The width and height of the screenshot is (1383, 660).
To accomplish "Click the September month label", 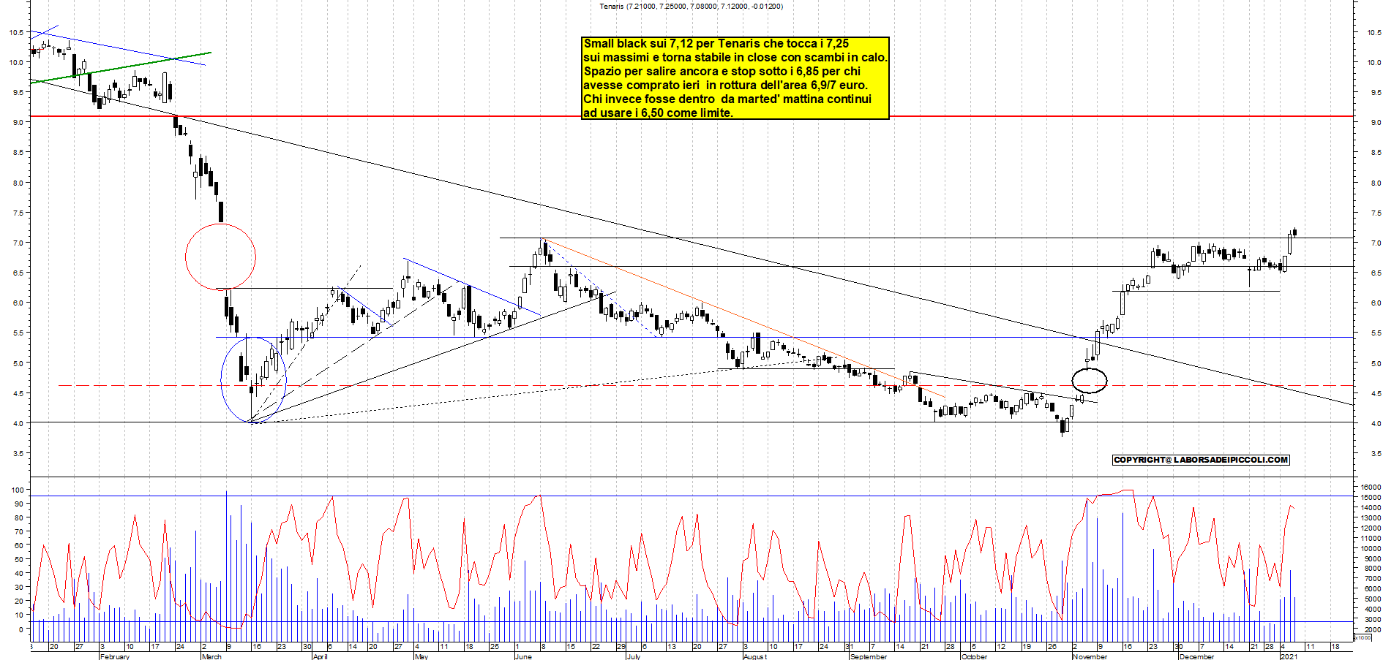I will (869, 656).
